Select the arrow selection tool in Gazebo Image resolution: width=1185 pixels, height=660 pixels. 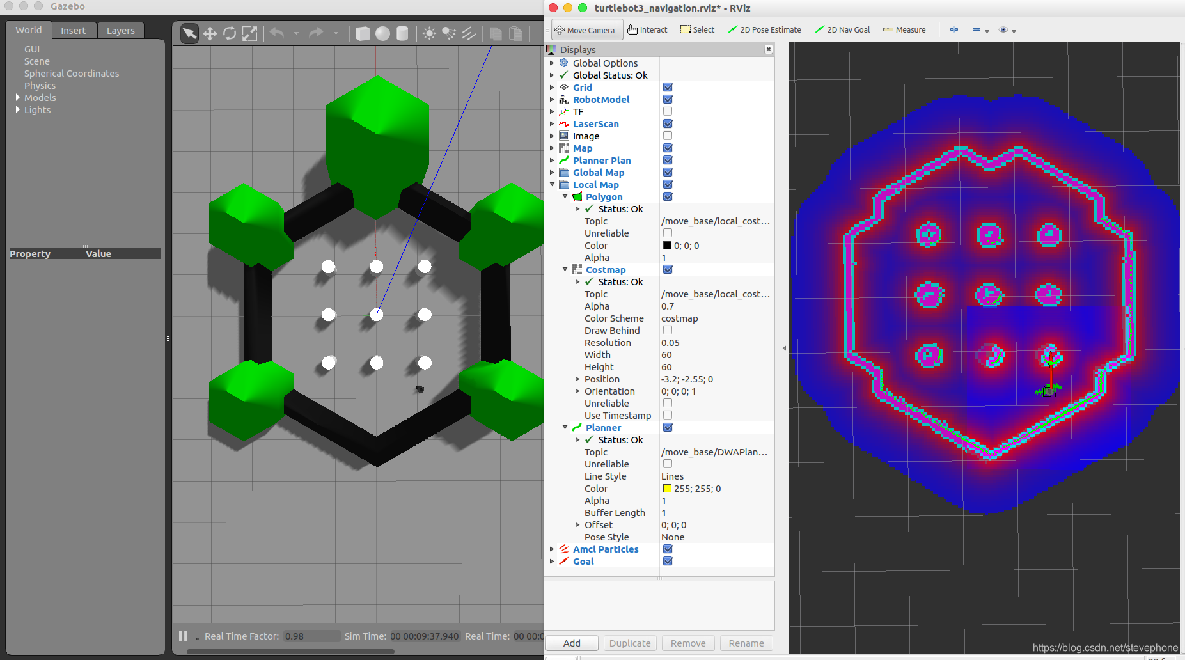point(189,33)
